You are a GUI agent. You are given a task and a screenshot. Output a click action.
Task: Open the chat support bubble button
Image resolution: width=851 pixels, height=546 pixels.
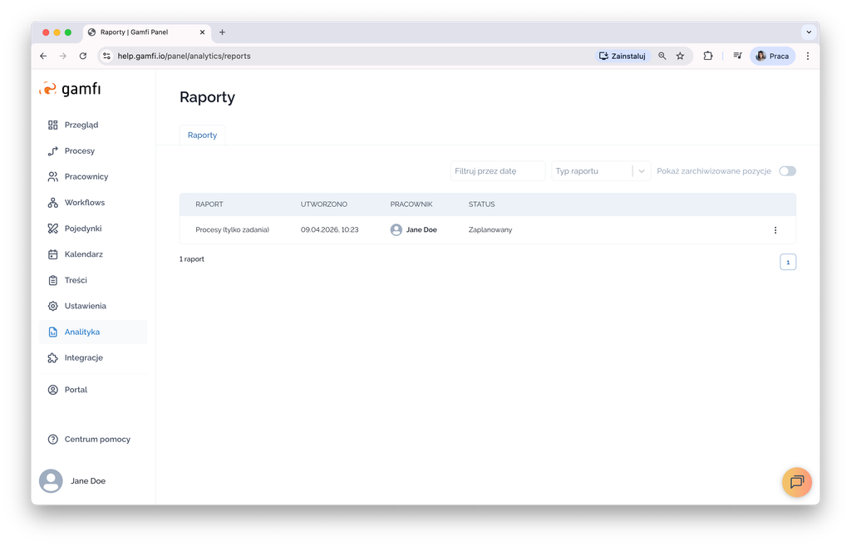point(796,482)
